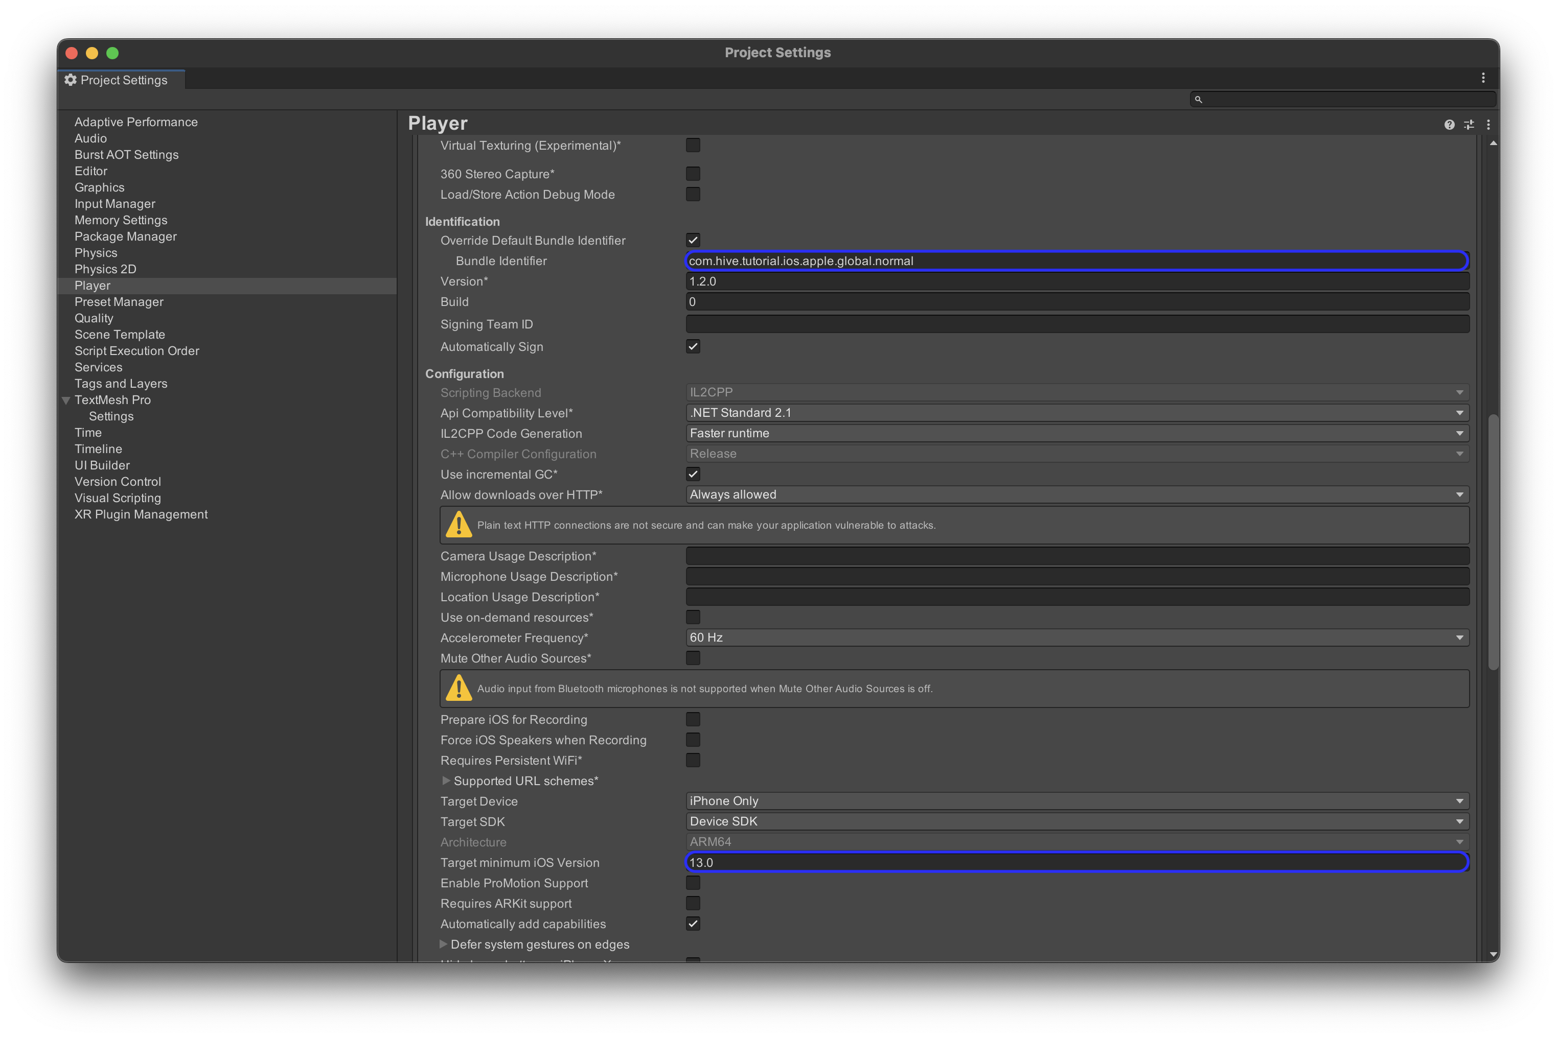The width and height of the screenshot is (1557, 1038).
Task: Click the Signing Team ID field
Action: [1077, 324]
